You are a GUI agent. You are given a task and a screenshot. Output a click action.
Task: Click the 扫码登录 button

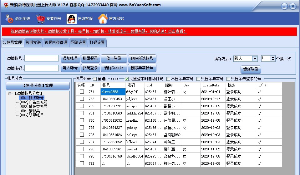click(90, 68)
